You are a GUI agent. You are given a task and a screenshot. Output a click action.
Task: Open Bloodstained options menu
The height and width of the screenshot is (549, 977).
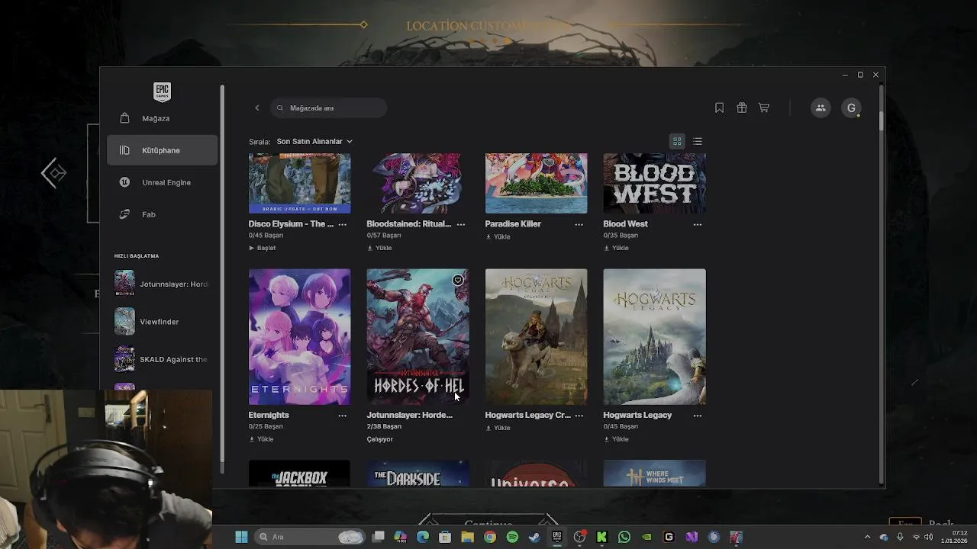pyautogui.click(x=461, y=224)
